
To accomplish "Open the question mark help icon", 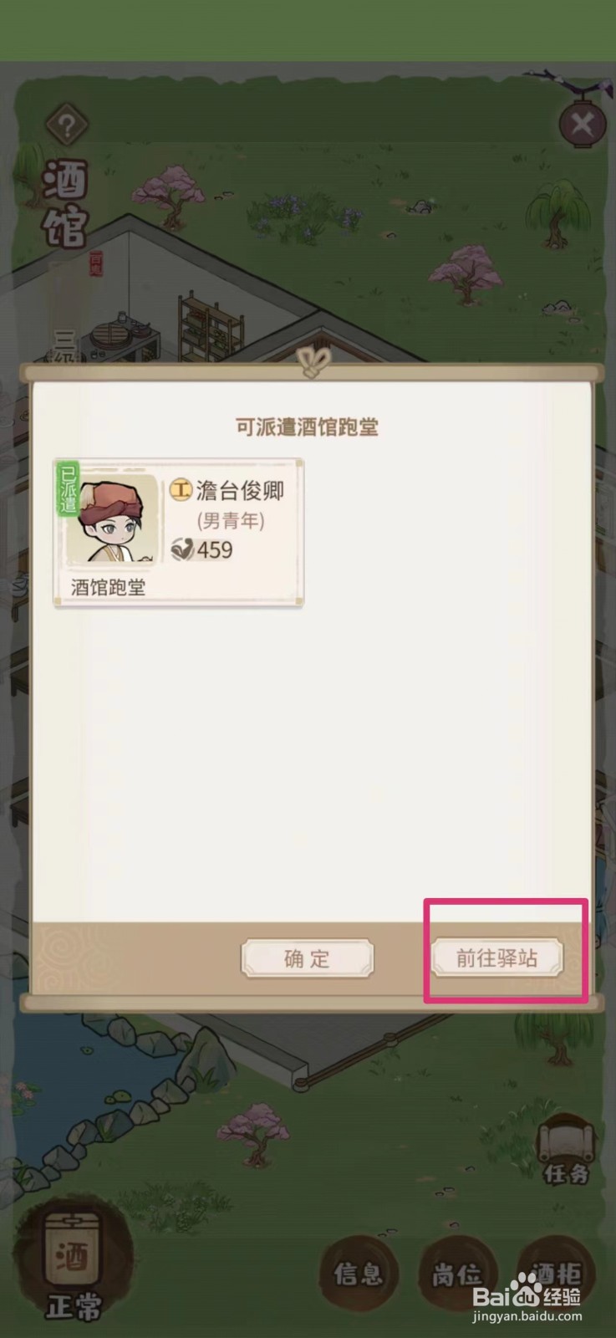I will tap(67, 125).
